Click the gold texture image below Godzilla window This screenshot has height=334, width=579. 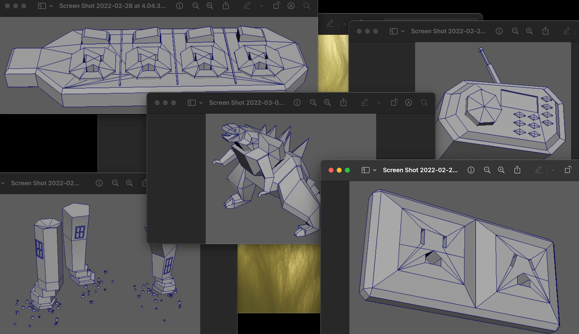click(279, 279)
